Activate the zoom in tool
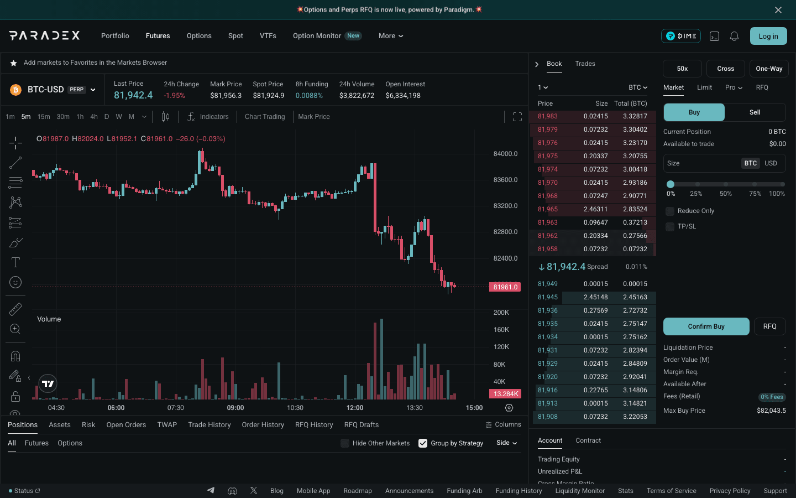This screenshot has width=796, height=498. (15, 329)
